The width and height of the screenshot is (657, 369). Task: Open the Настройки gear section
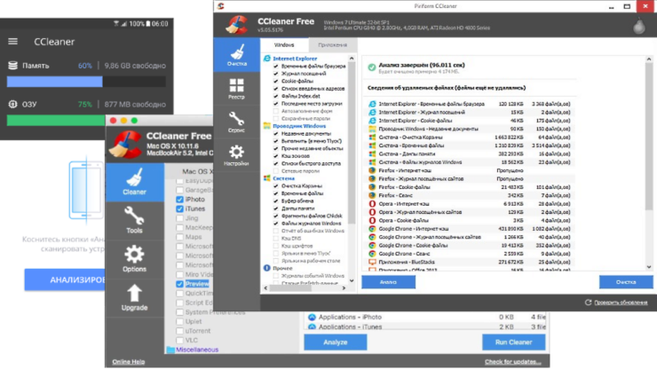(x=237, y=155)
